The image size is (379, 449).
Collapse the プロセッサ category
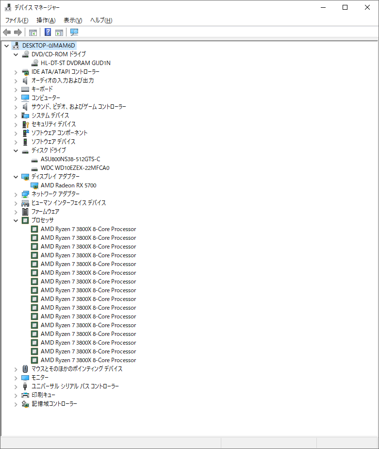pos(16,220)
